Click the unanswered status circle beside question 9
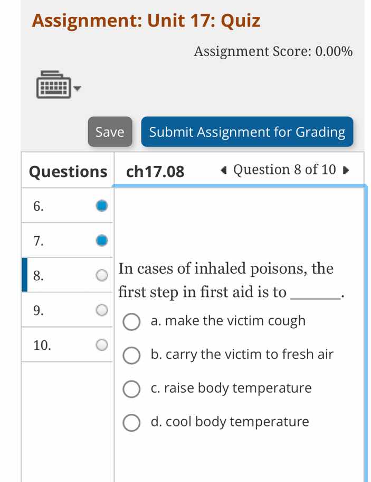 coord(101,309)
